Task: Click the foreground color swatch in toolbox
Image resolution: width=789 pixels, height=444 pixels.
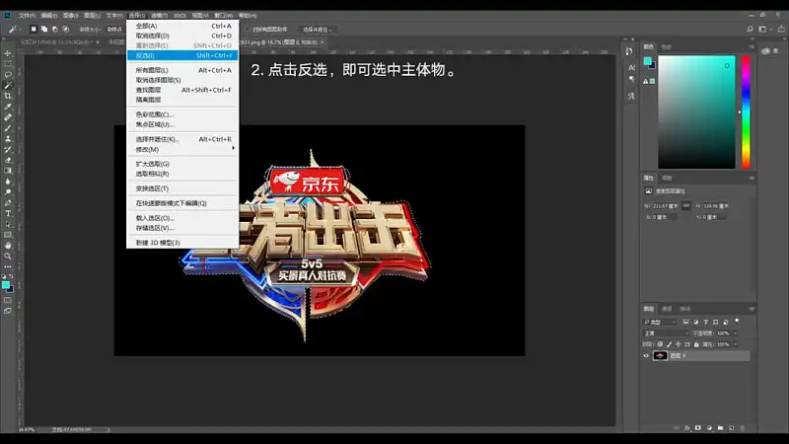Action: 6,285
